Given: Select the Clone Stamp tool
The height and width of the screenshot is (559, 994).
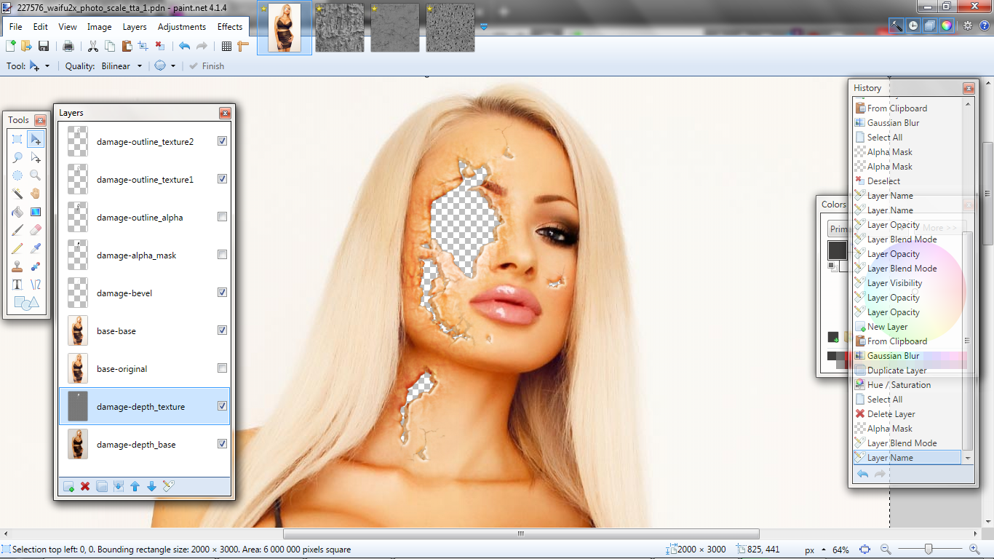Looking at the screenshot, I should click(17, 266).
